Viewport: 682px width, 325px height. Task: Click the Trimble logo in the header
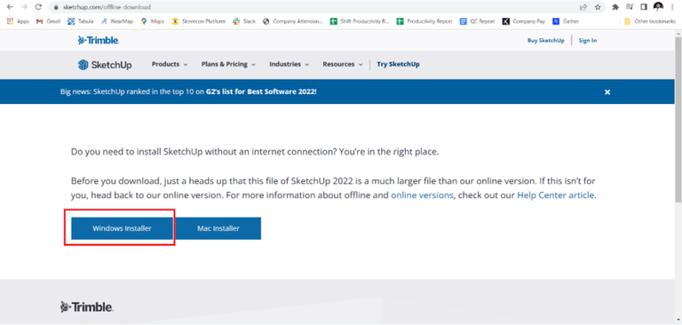point(99,41)
